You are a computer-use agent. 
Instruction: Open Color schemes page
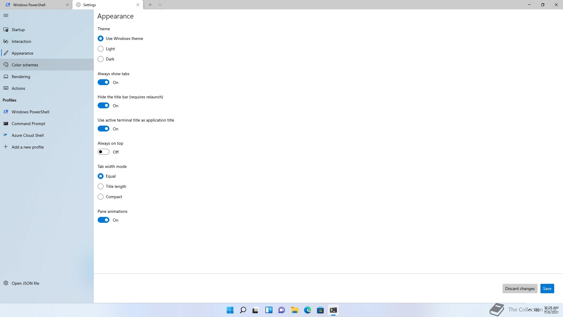(25, 65)
